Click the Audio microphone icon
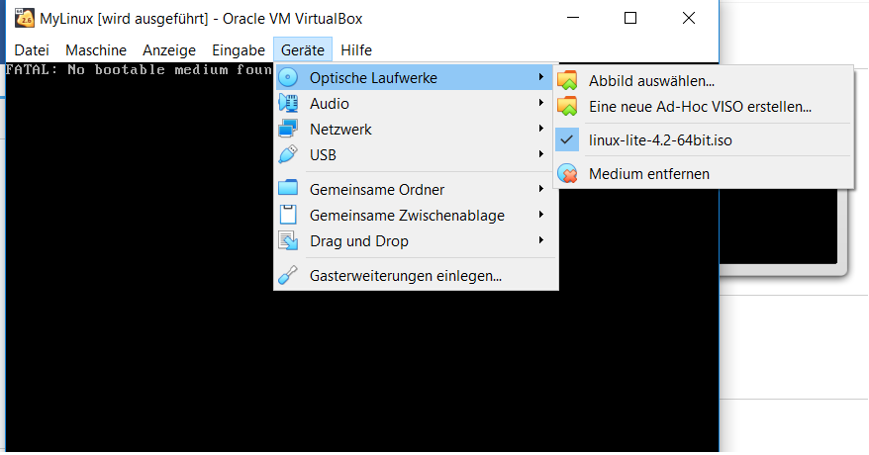Viewport: 869px width, 455px height. pos(288,103)
